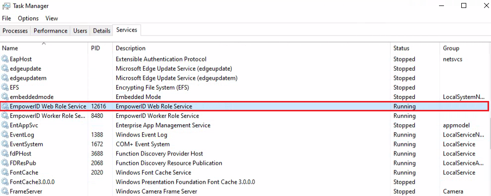The height and width of the screenshot is (196, 491).
Task: Select the EmpowerID Worker Role Se... name
Action: [48, 116]
